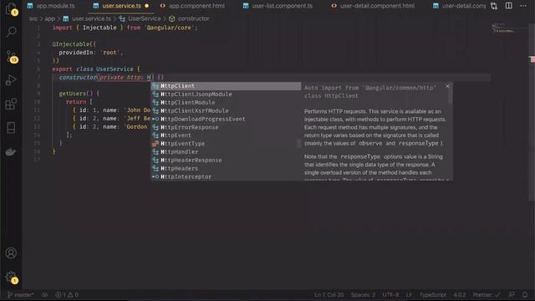Click the 'private http' text in constructor line

tap(120, 78)
